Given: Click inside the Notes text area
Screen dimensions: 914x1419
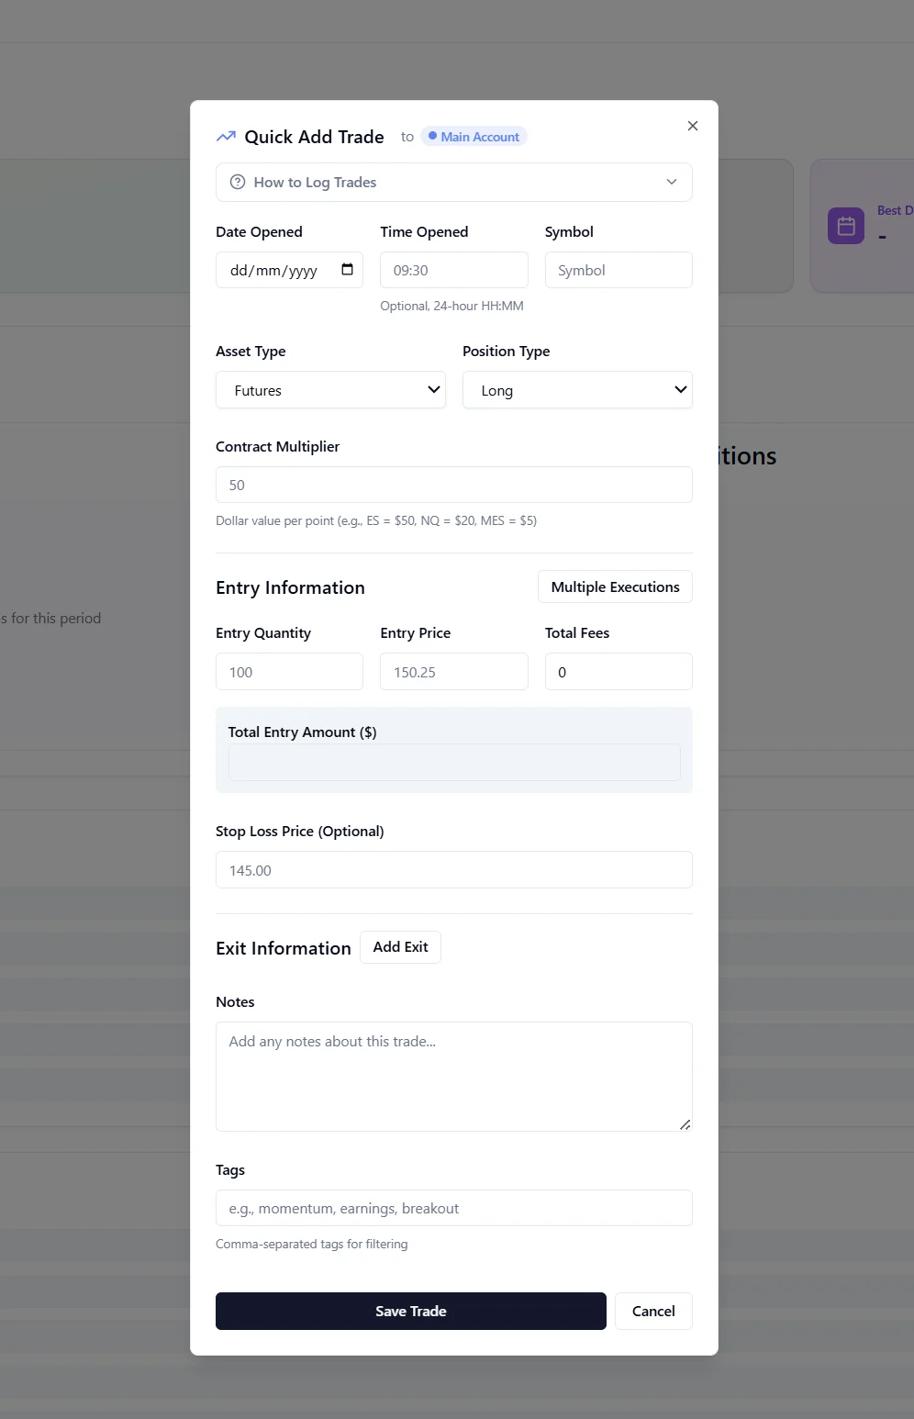Looking at the screenshot, I should pyautogui.click(x=454, y=1077).
